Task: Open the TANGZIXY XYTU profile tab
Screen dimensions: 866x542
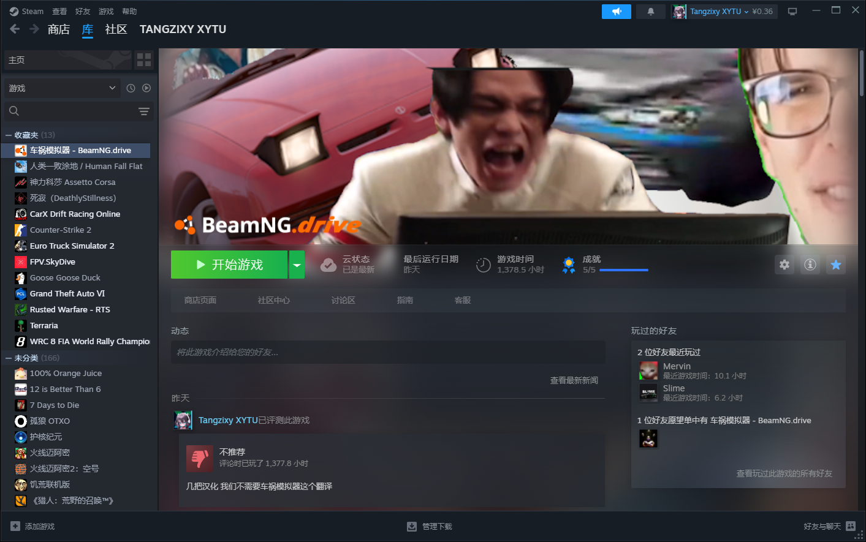Action: point(183,29)
